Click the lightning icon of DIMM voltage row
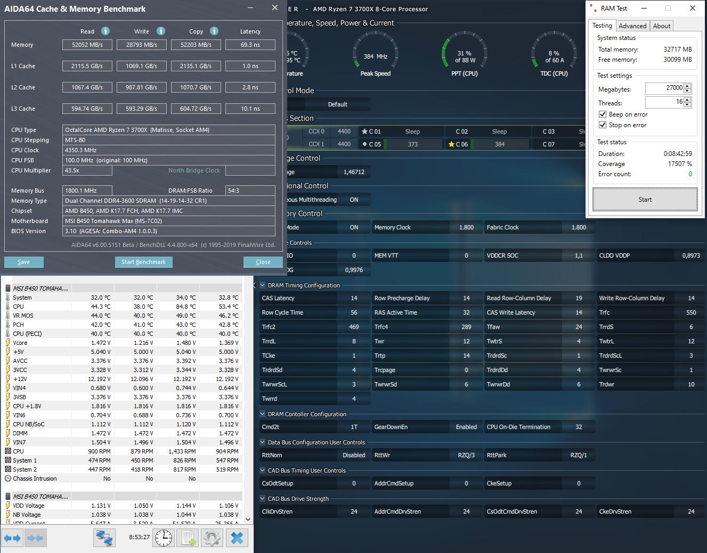Image resolution: width=707 pixels, height=553 pixels. (7, 433)
